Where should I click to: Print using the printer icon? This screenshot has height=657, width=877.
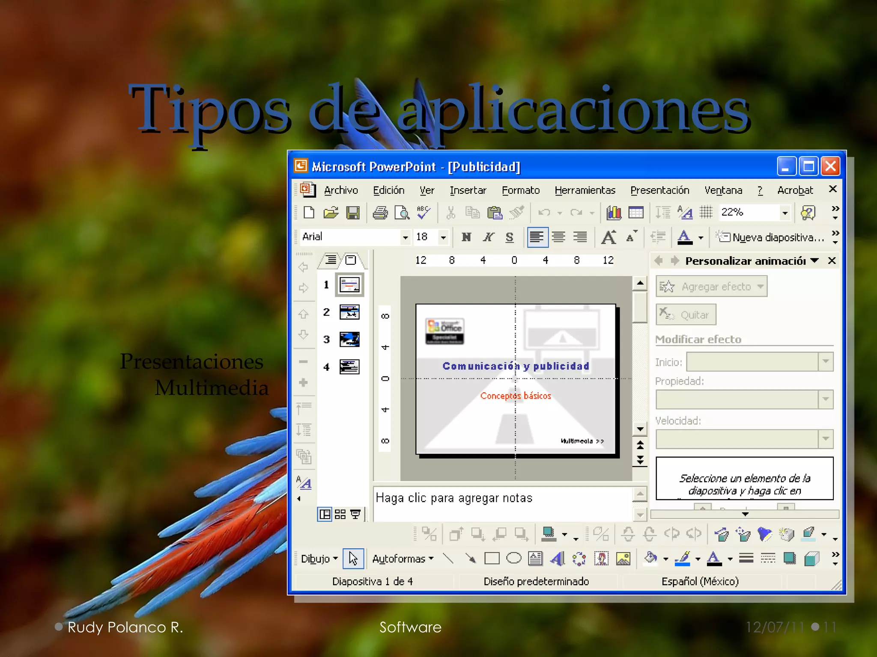tap(380, 212)
